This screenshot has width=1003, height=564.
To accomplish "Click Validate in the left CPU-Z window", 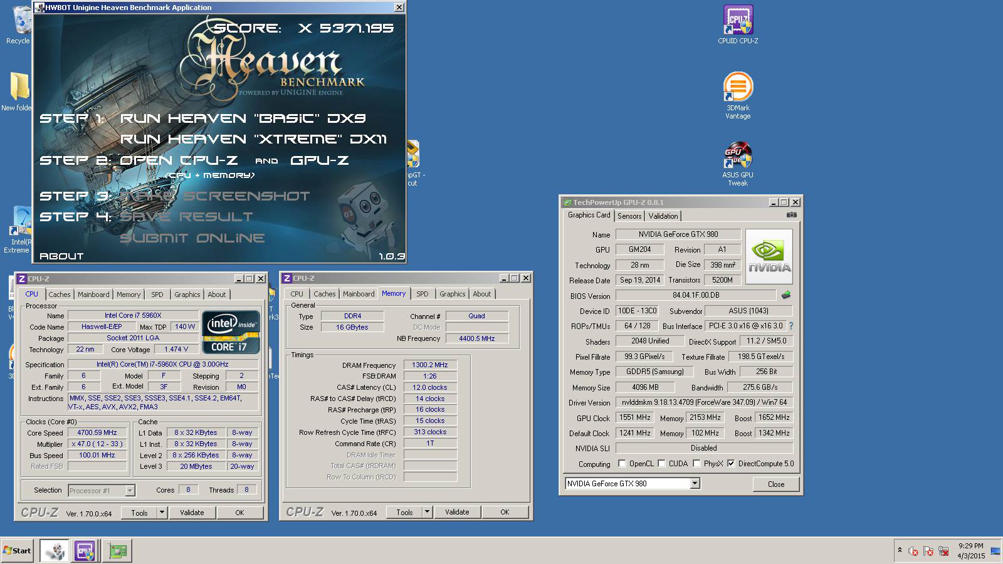I will coord(192,513).
